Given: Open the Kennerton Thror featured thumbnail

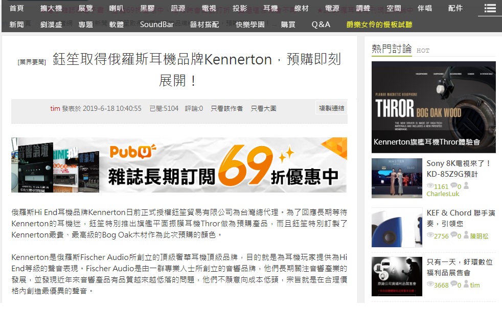Looking at the screenshot, I should click(x=433, y=107).
